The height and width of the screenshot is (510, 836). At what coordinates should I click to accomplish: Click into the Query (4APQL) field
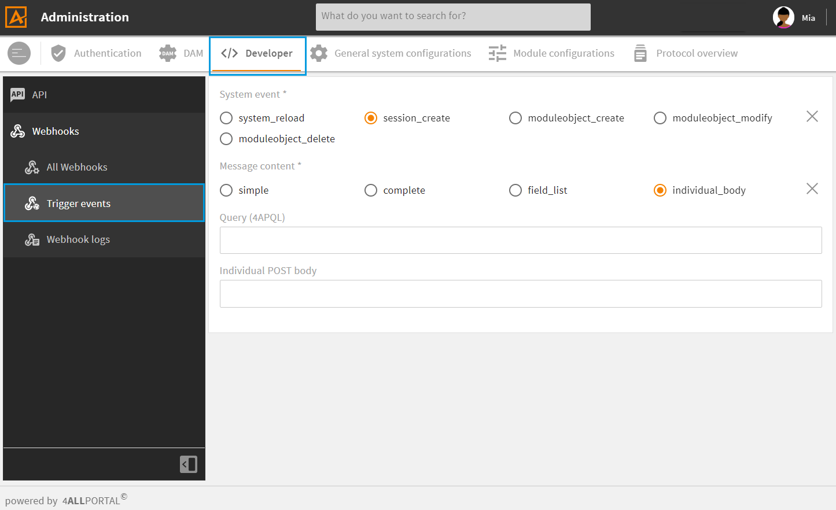pos(521,240)
